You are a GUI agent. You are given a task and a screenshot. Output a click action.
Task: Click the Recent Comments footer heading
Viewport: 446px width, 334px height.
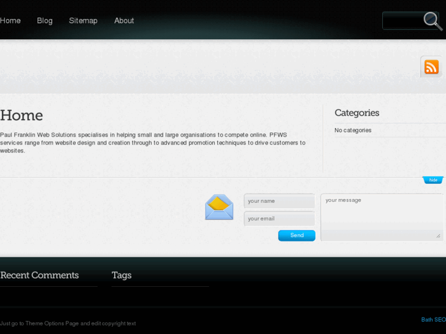(x=39, y=275)
